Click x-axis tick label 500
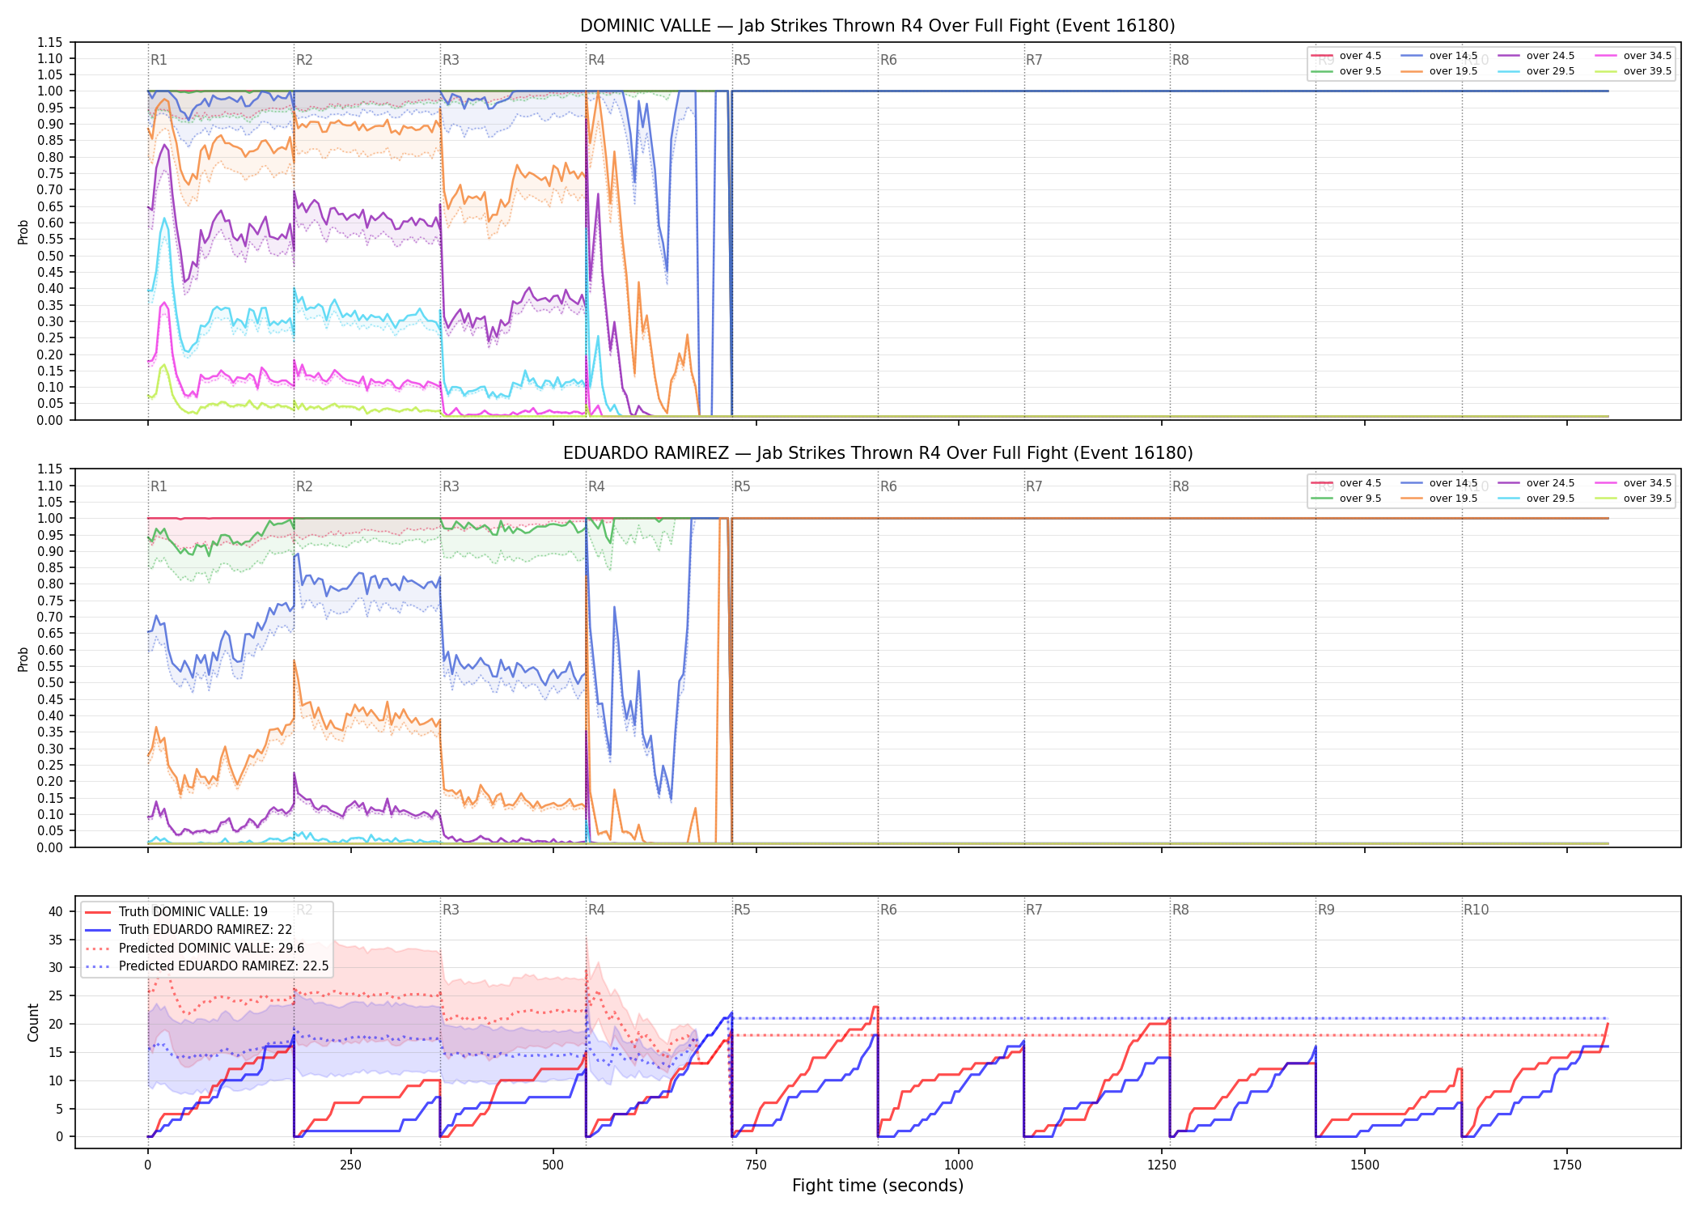The height and width of the screenshot is (1214, 1699). [x=553, y=1165]
